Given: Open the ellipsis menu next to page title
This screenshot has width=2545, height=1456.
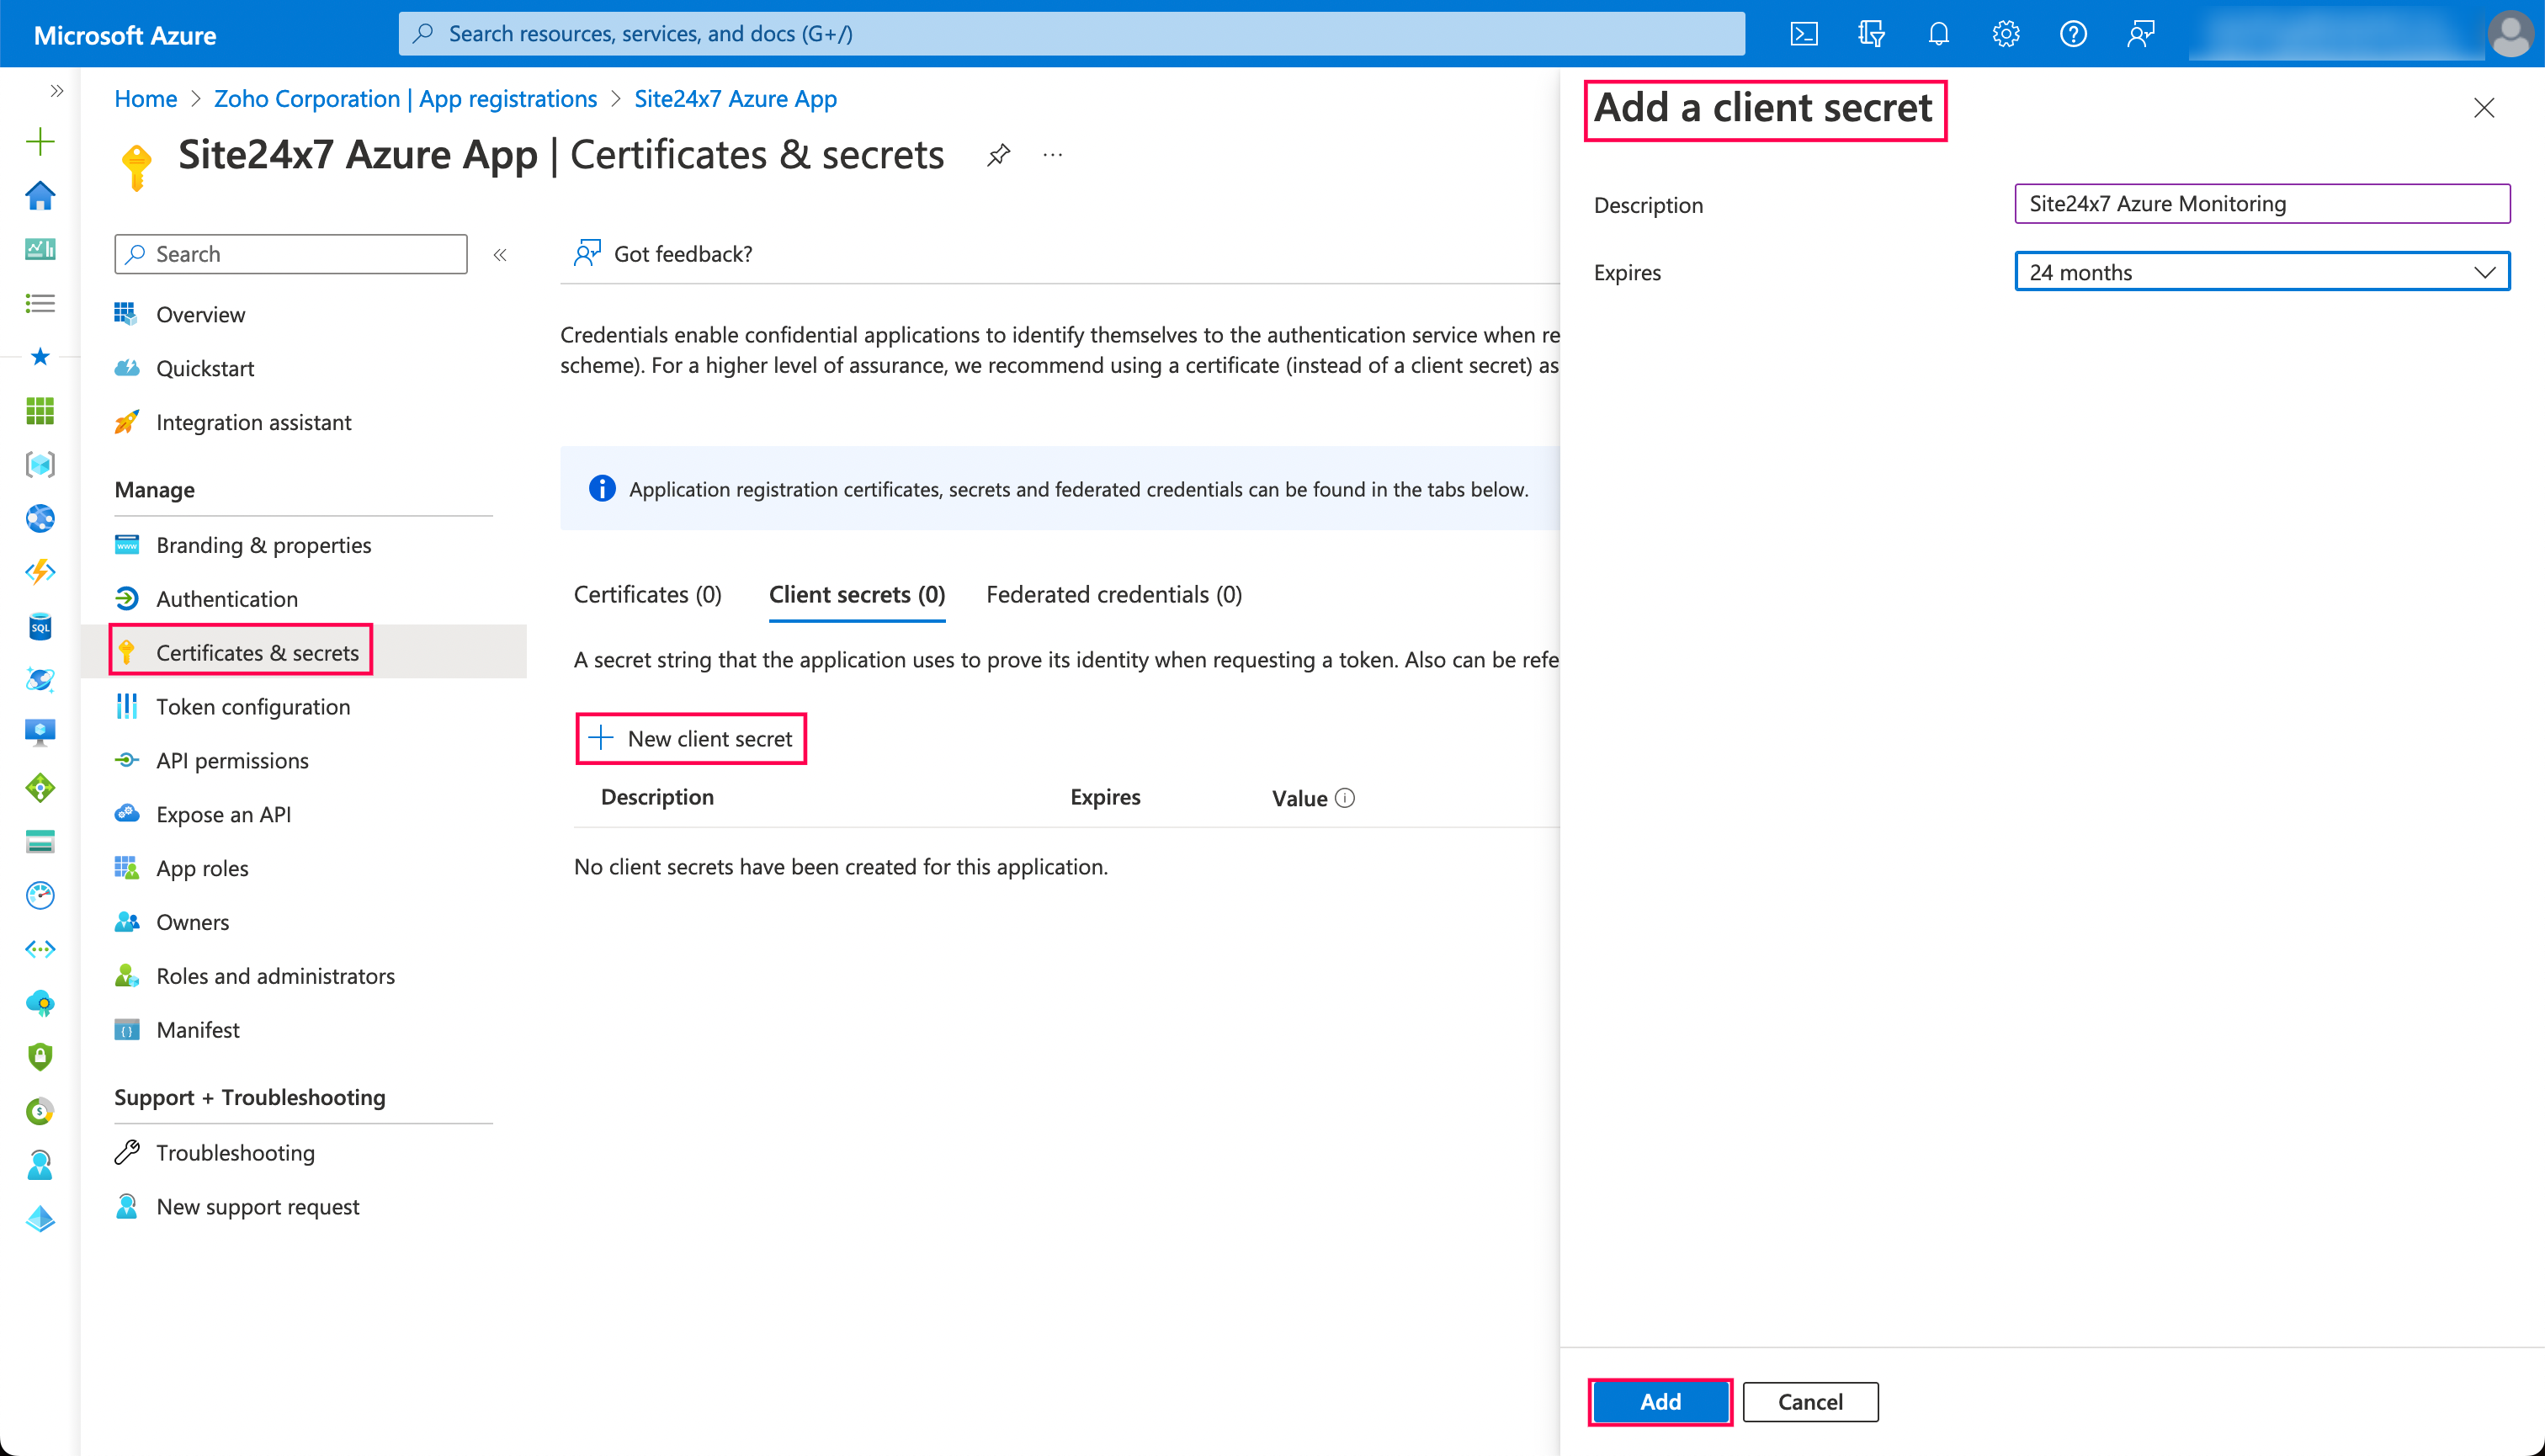Looking at the screenshot, I should [x=1052, y=155].
